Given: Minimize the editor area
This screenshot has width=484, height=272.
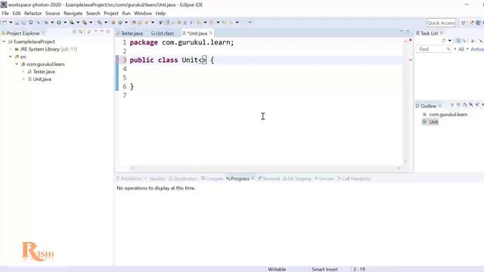Looking at the screenshot, I should click(x=402, y=32).
